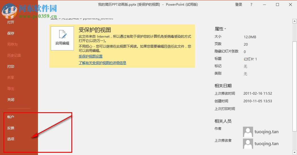Click the 历史记录 sidebar item
The width and height of the screenshot is (297, 155).
coord(14,55)
